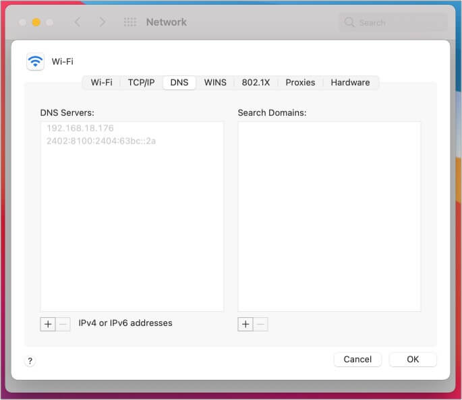Image resolution: width=462 pixels, height=400 pixels.
Task: Select the DNS tab
Action: pos(179,82)
